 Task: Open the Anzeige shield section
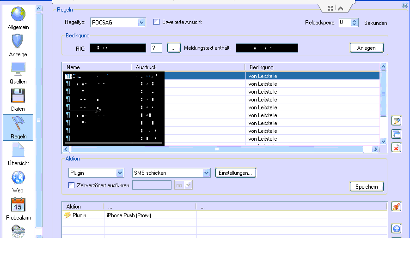[18, 46]
